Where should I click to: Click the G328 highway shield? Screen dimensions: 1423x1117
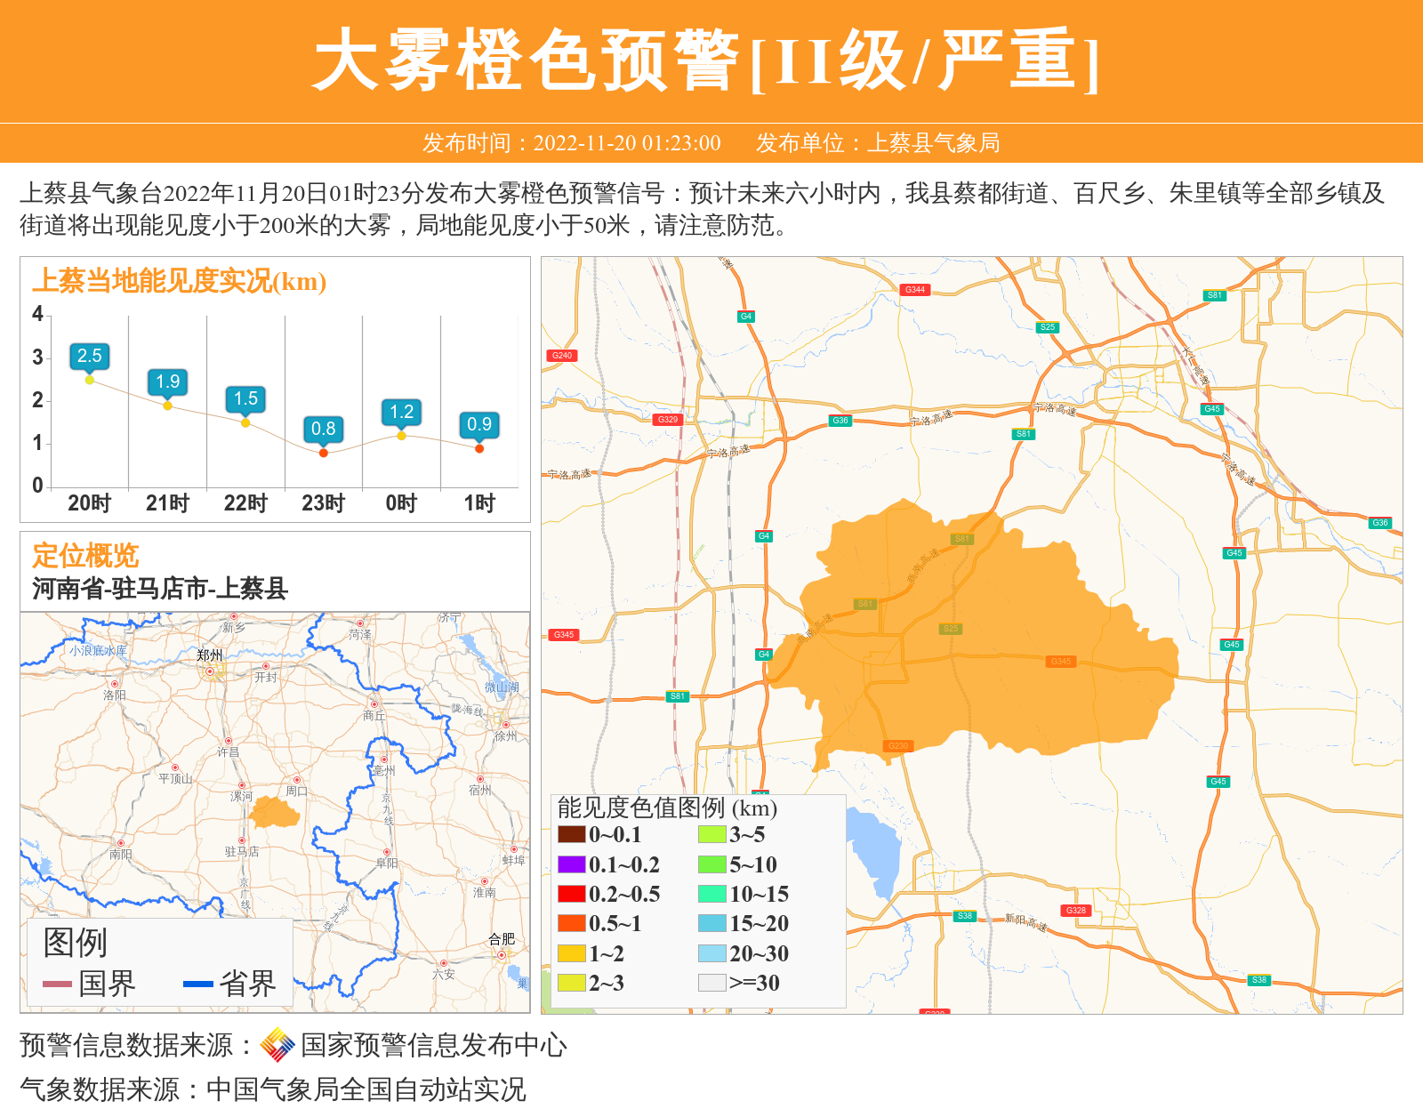(1075, 911)
